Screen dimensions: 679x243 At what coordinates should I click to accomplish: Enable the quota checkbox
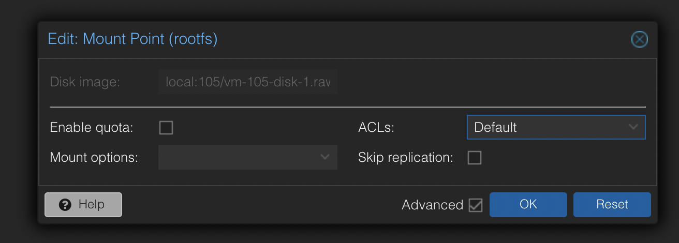point(166,128)
